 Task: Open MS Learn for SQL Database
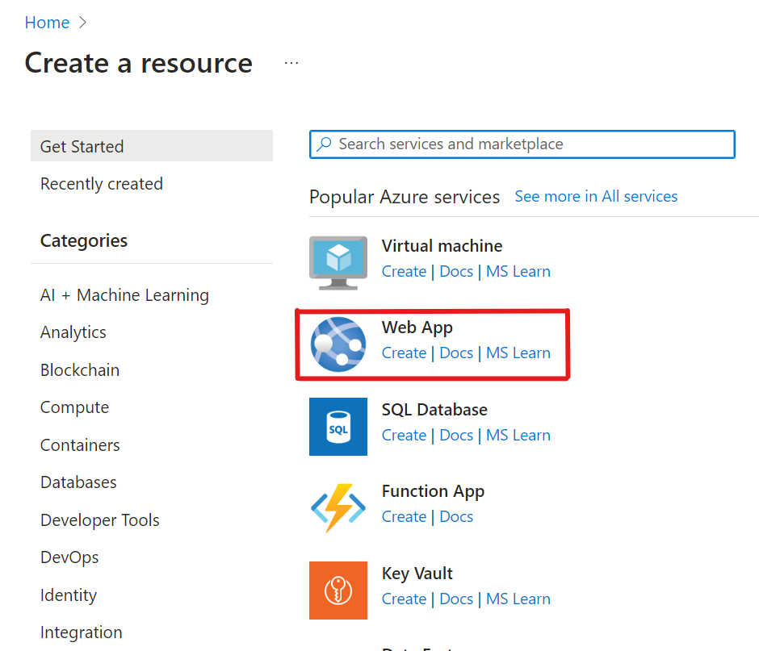(x=518, y=435)
